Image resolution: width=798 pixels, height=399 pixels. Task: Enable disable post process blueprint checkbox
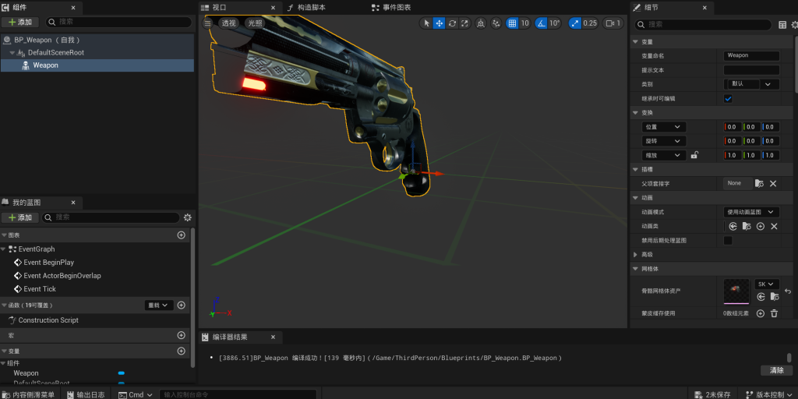pyautogui.click(x=728, y=240)
